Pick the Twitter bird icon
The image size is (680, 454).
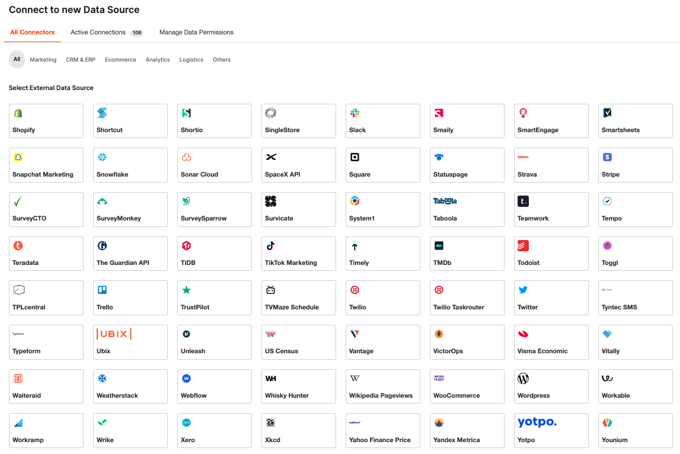pos(523,290)
